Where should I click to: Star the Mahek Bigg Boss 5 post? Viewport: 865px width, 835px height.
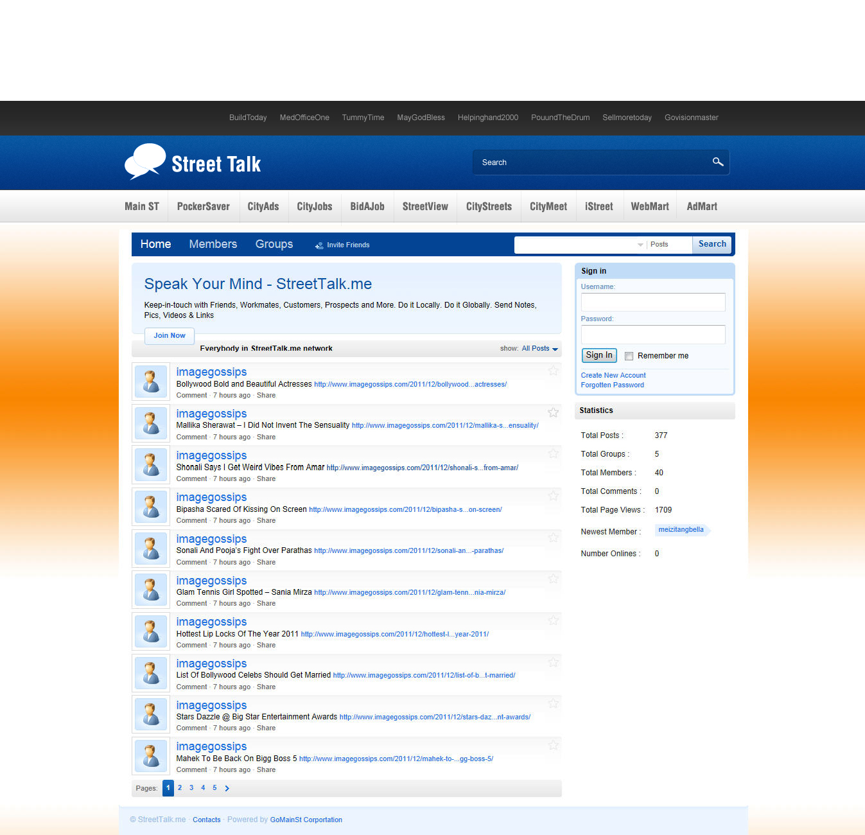553,745
